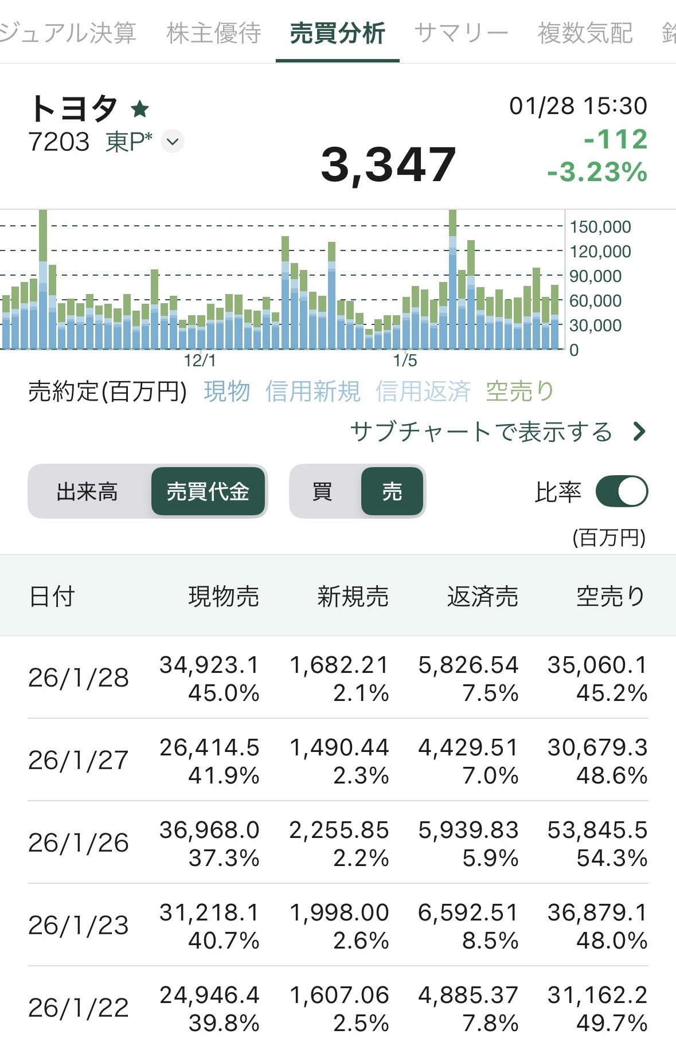Screen dimensions: 676x1046
Task: Tap the 26,414.5 現物売 value
Action: pyautogui.click(x=209, y=747)
